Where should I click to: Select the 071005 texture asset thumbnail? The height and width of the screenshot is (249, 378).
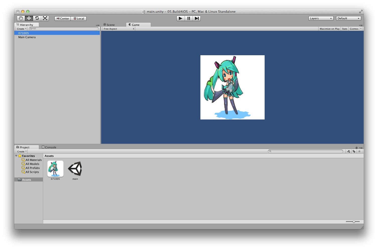(x=55, y=169)
